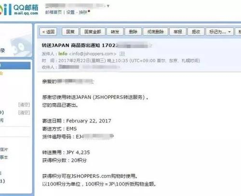Open the 邮箱首页 link

(x=54, y=12)
